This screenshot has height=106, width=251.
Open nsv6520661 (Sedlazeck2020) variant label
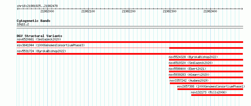(39, 39)
